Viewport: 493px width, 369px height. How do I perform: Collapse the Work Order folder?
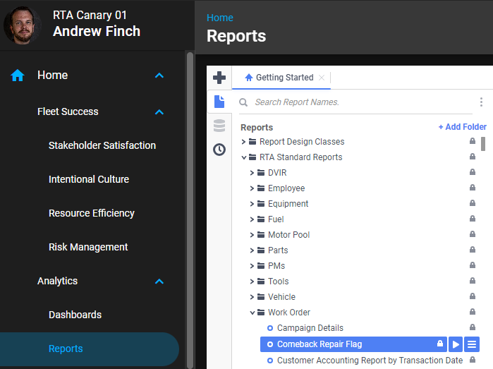pos(252,313)
